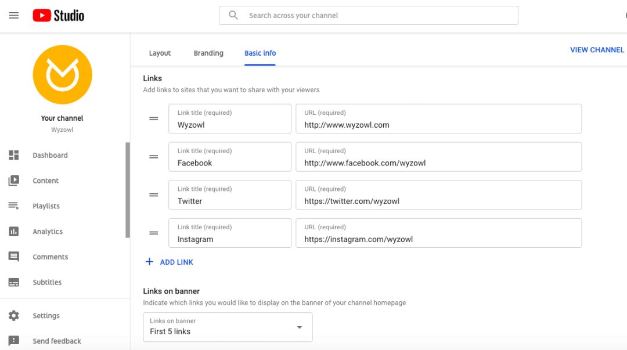Click the Send feedback icon
This screenshot has width=627, height=350.
tap(13, 341)
